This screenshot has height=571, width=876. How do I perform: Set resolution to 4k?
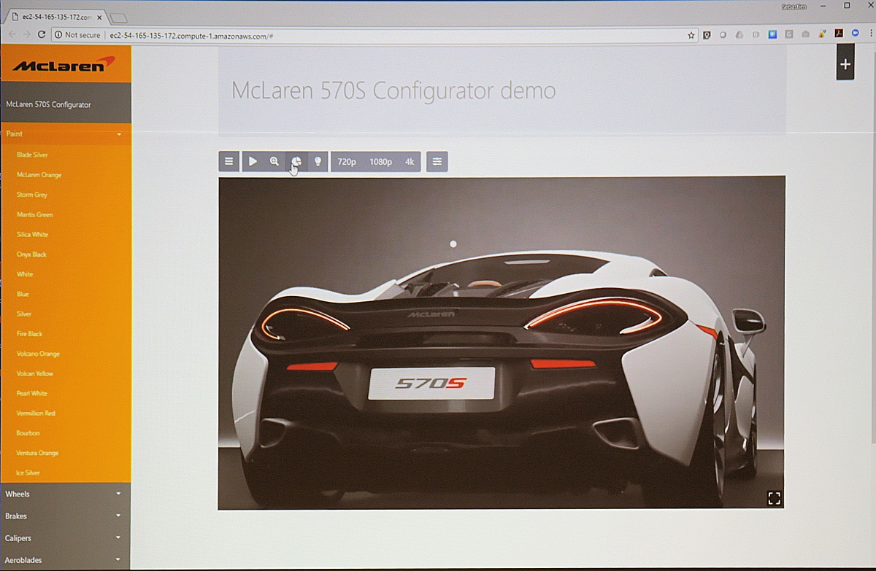410,162
